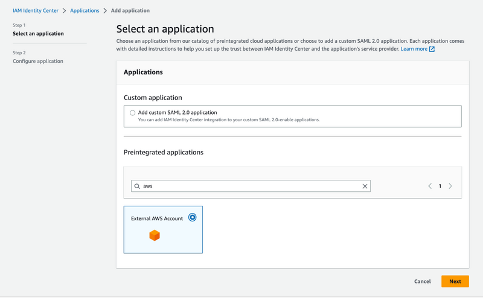Click the magnifier search icon
Screen dimensions: 483x298
(x=137, y=186)
